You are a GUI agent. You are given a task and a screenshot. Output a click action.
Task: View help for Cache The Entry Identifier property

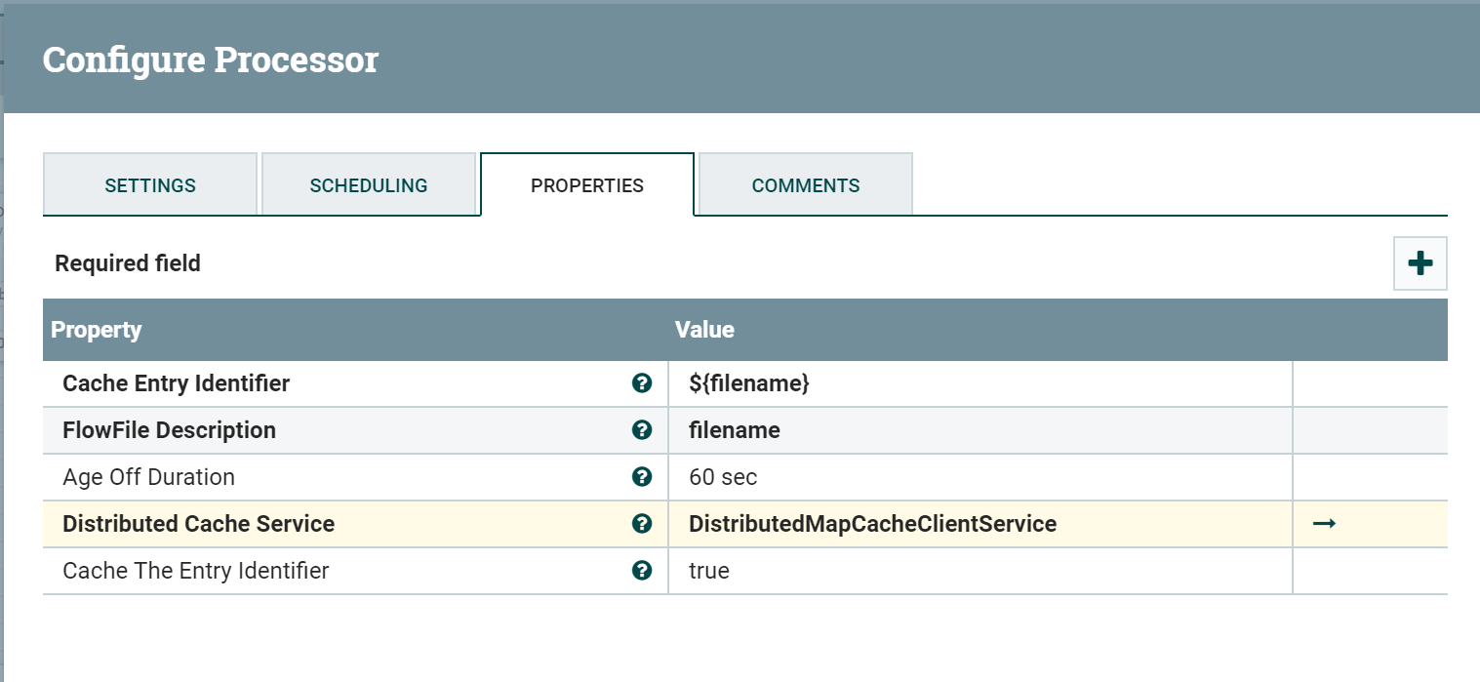click(642, 571)
